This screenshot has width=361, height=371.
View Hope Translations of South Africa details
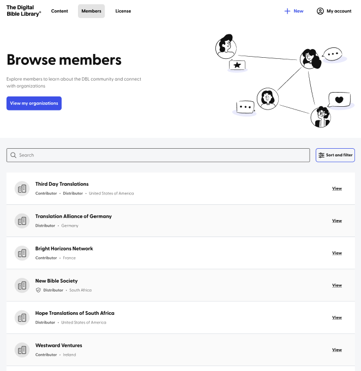coord(337,318)
